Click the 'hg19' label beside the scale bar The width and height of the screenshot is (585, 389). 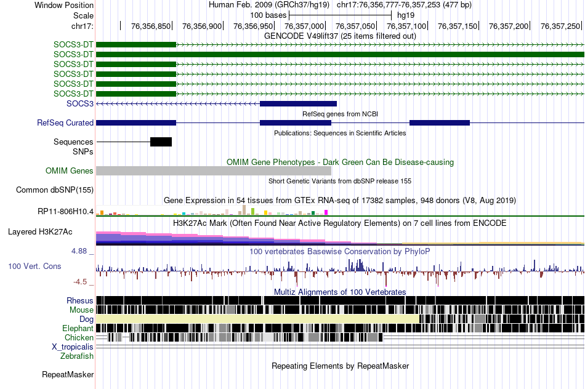coord(406,15)
